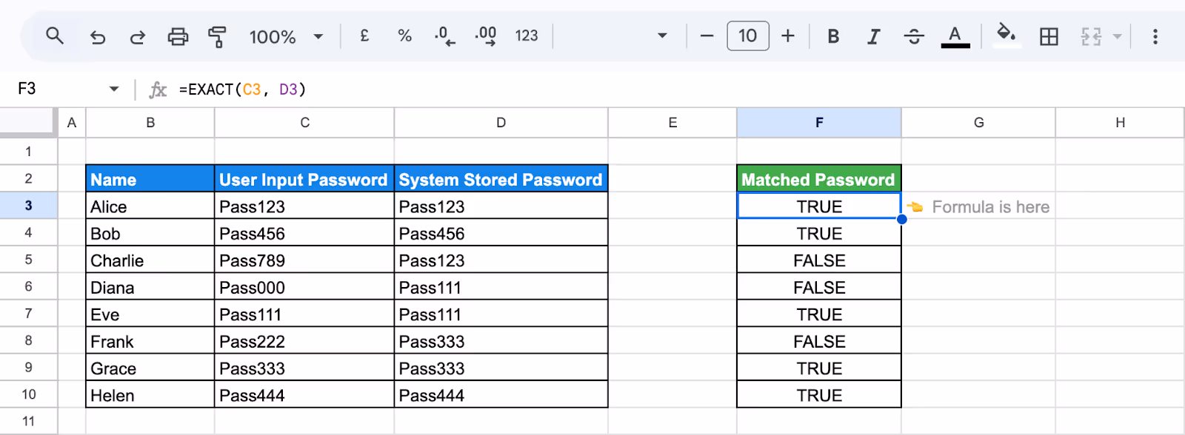Click the System Stored Password header cell
1185x435 pixels.
tap(501, 179)
